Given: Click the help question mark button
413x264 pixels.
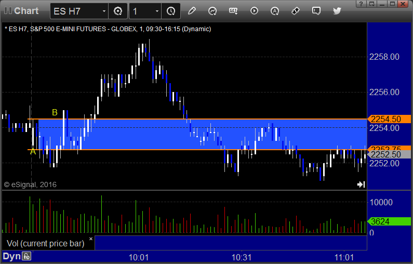Looking at the screenshot, I should [x=361, y=4].
